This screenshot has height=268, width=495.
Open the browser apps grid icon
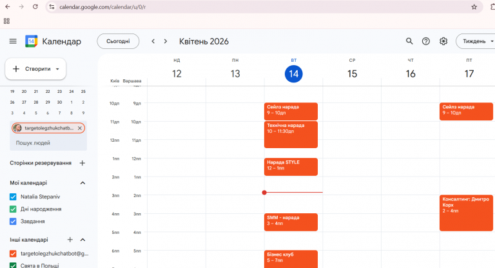click(6, 21)
